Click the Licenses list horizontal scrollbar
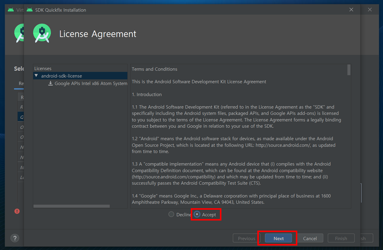 click(71, 206)
